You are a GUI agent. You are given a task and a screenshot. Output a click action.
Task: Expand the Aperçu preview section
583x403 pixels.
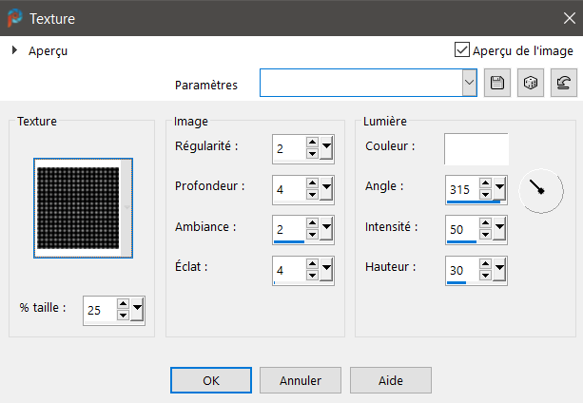(15, 50)
